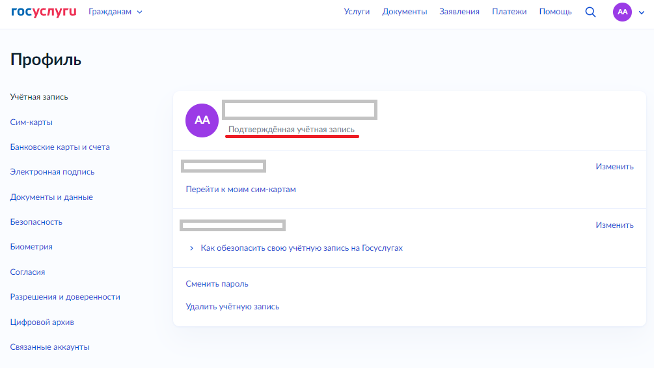The image size is (654, 368).
Task: Click Сменить пароль link
Action: [x=217, y=284]
